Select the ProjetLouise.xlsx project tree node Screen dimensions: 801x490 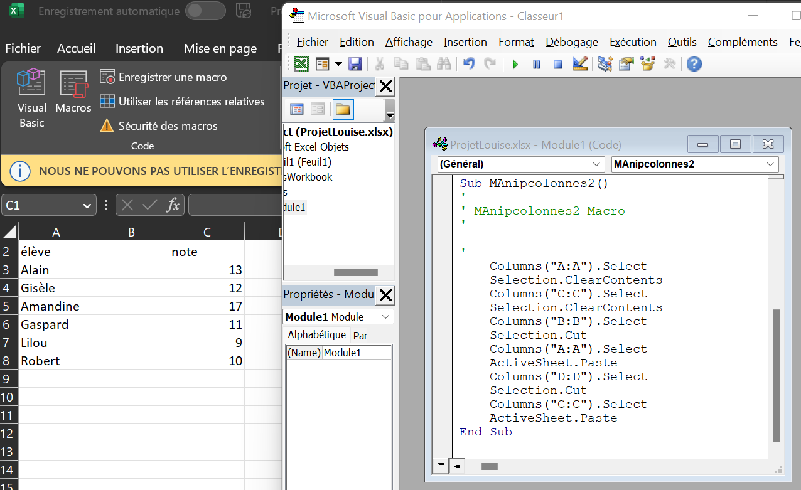339,132
